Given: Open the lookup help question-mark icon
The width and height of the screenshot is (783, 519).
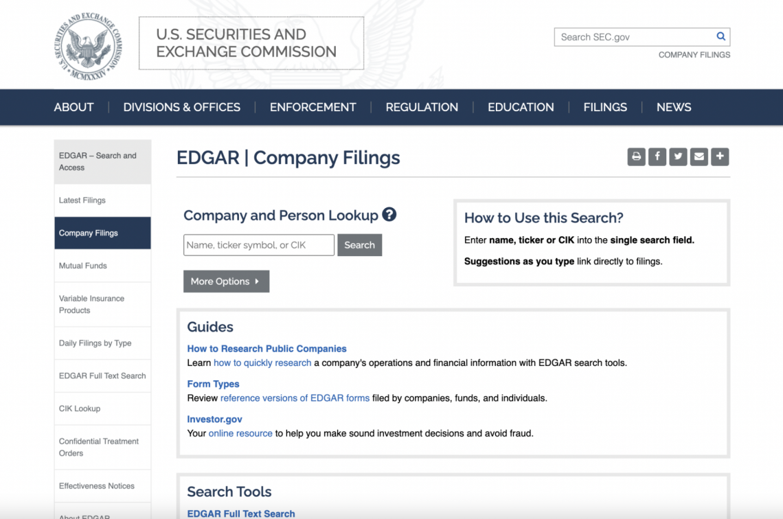Looking at the screenshot, I should pos(389,215).
